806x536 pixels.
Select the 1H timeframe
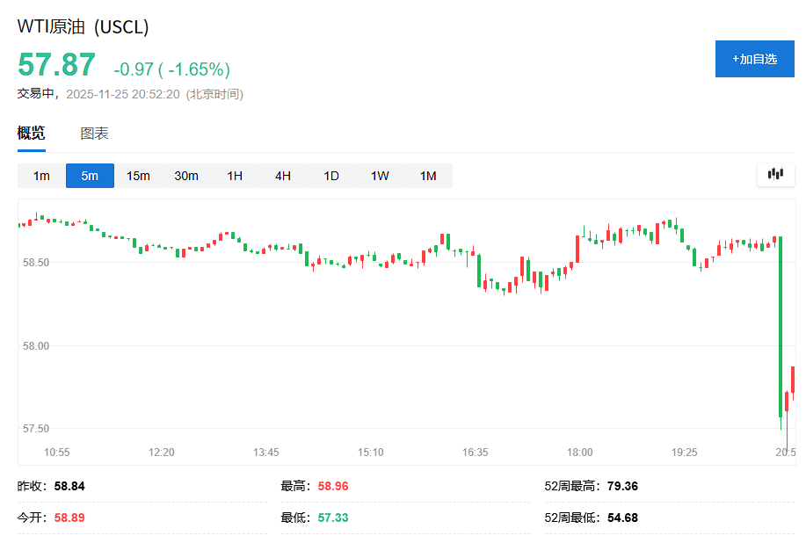click(235, 176)
